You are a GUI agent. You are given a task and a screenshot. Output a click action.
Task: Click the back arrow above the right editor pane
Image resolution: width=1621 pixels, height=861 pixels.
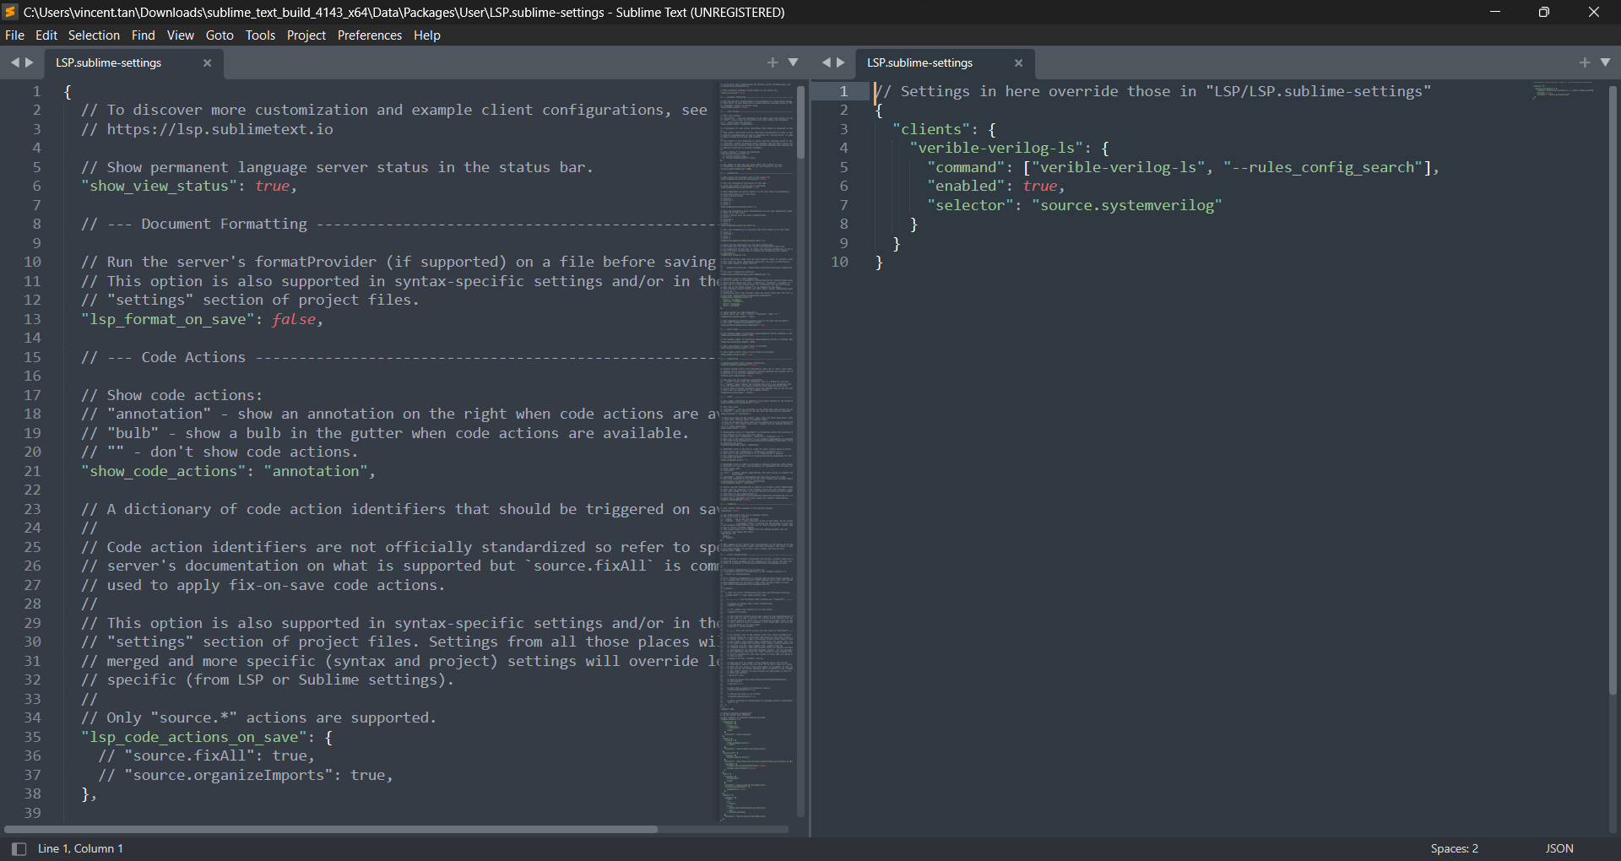pyautogui.click(x=827, y=62)
